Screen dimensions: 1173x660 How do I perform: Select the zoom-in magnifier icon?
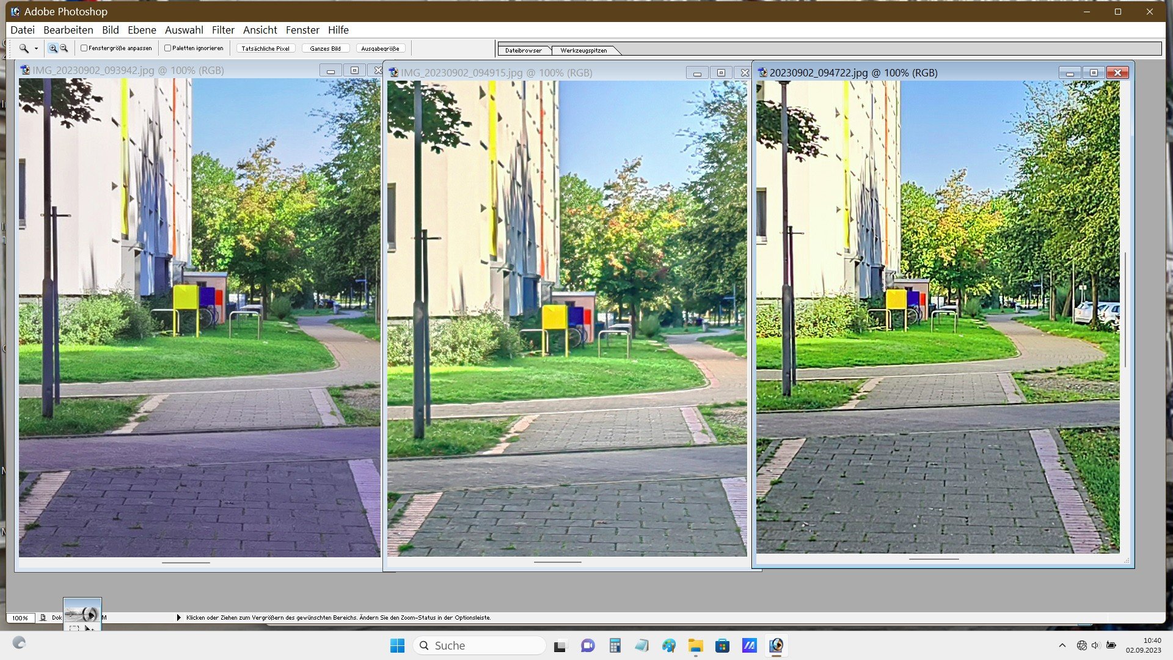(x=53, y=48)
